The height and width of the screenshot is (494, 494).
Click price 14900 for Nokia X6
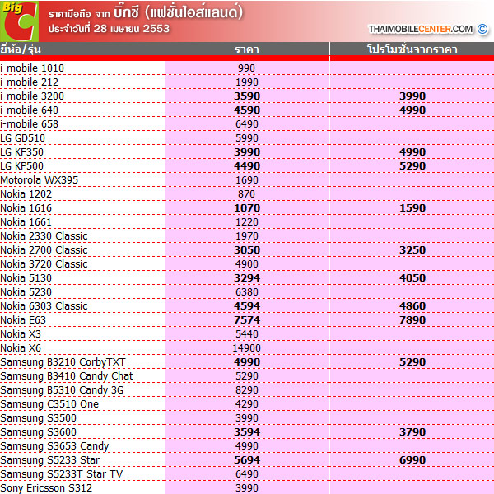point(247,347)
